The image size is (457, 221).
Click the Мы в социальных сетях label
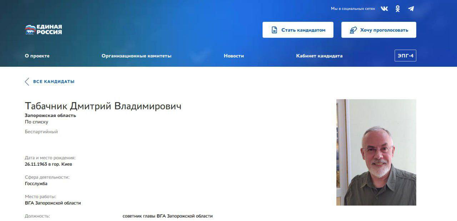(x=353, y=8)
